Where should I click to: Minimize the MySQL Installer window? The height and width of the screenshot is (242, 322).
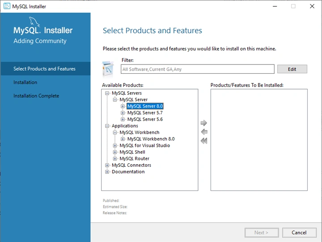(275, 6)
